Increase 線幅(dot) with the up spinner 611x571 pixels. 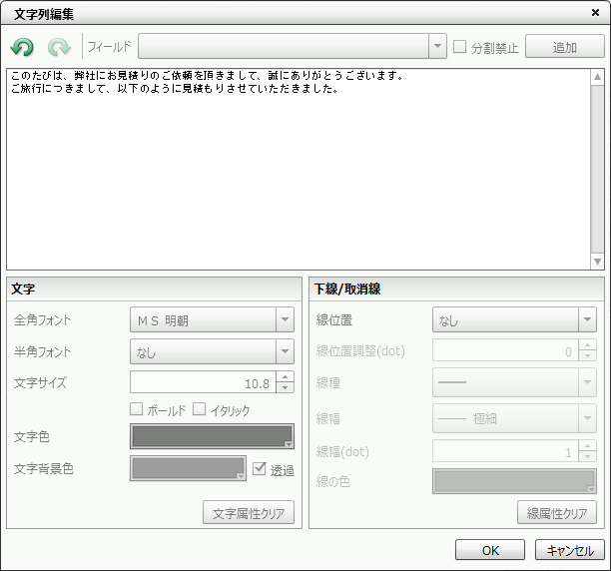588,445
